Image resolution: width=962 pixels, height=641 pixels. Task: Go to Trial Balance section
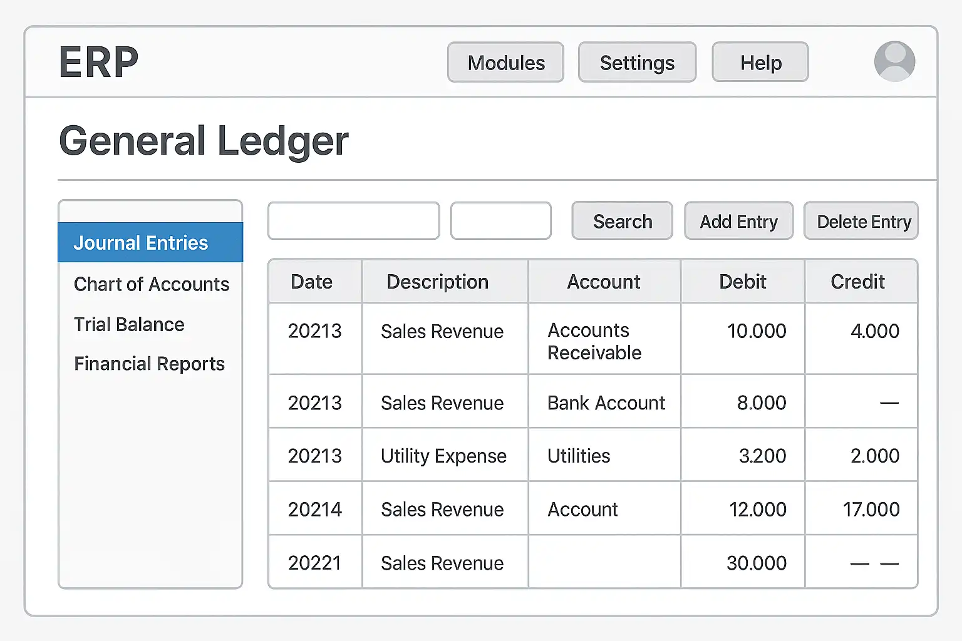click(129, 324)
